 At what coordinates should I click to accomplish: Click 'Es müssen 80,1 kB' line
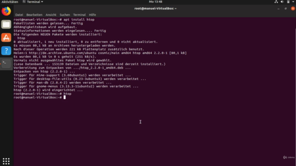point(64,46)
